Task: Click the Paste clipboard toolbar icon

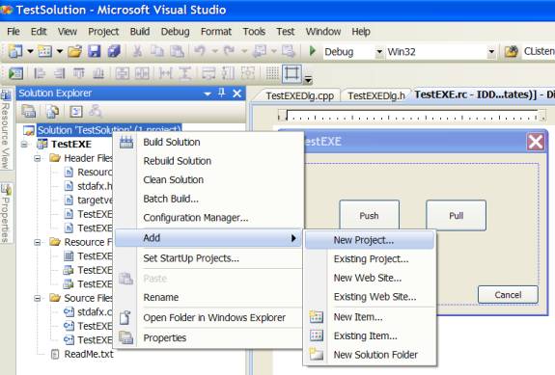Action: 177,52
